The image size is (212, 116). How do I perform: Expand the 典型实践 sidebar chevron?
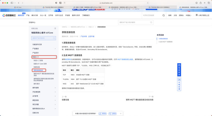[x=55, y=100]
